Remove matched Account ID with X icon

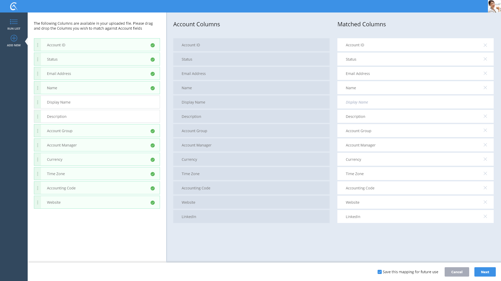point(485,45)
